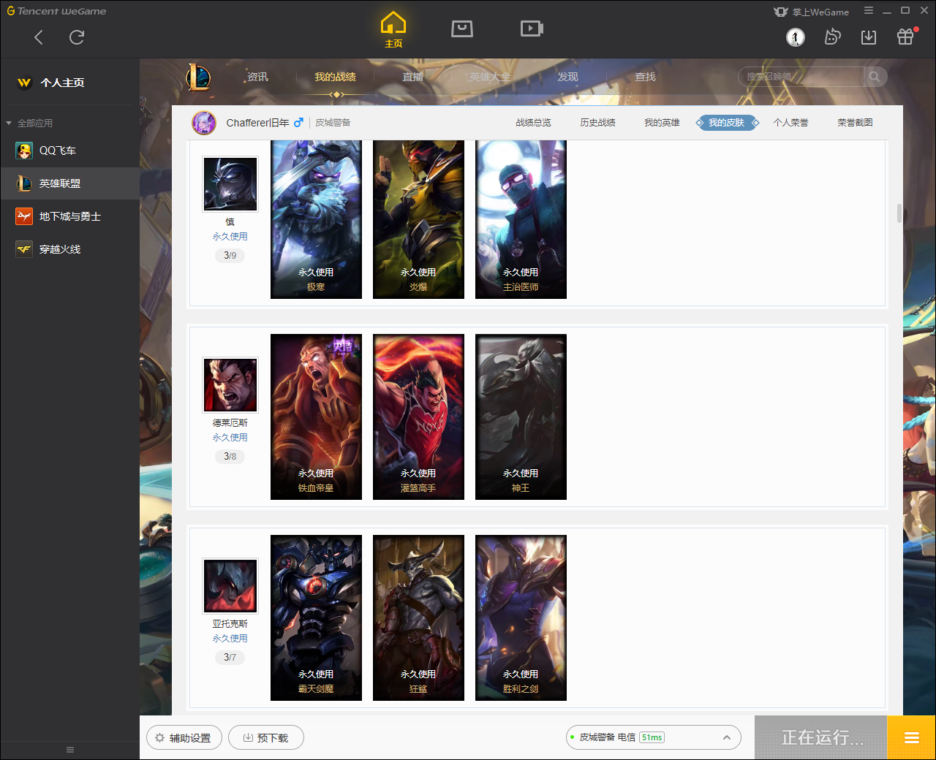This screenshot has width=936, height=760.
Task: Open the 灌篮高手 skin card
Action: coord(418,417)
